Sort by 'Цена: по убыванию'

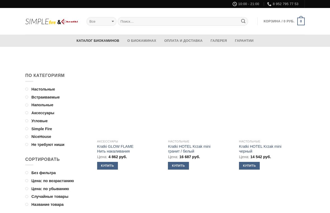pos(50,189)
